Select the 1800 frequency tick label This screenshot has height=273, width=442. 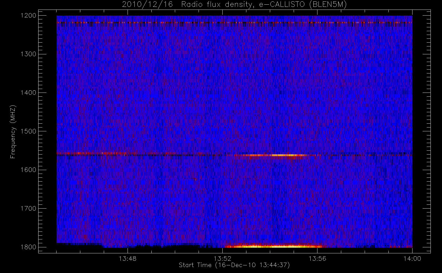(28, 247)
